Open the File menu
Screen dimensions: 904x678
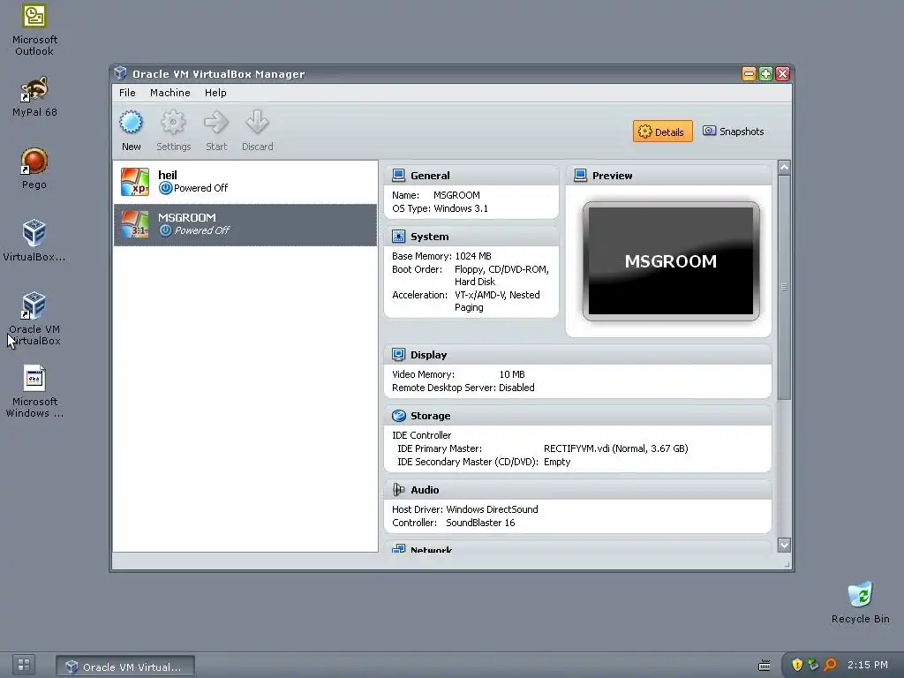pos(127,93)
